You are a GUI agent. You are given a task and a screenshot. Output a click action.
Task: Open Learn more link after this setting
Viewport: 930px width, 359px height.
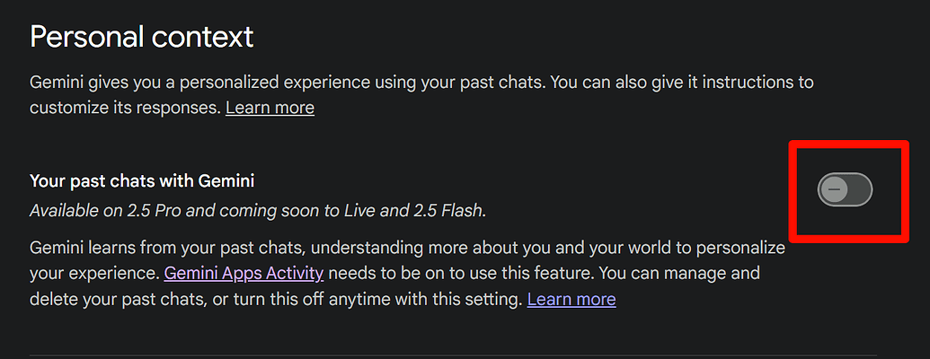[571, 299]
